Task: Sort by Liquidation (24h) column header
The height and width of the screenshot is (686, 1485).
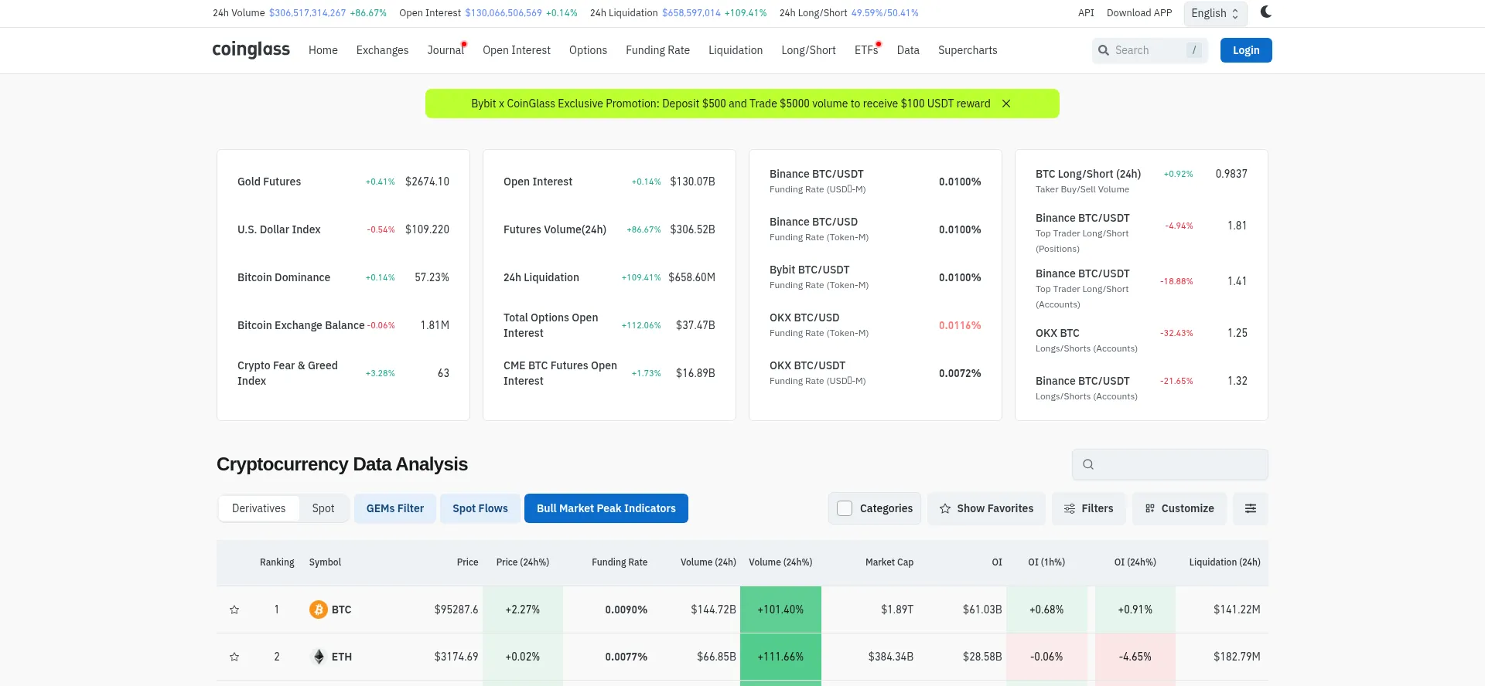Action: (x=1224, y=562)
